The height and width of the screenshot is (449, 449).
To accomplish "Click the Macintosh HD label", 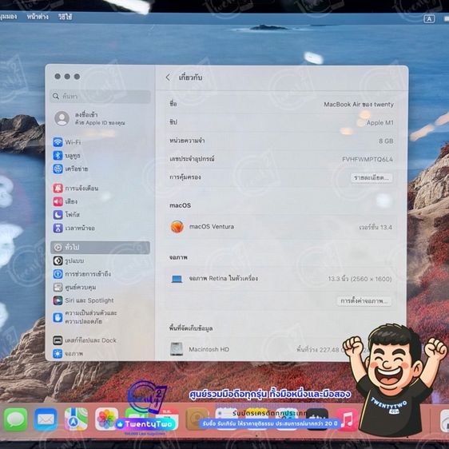I will 209,349.
